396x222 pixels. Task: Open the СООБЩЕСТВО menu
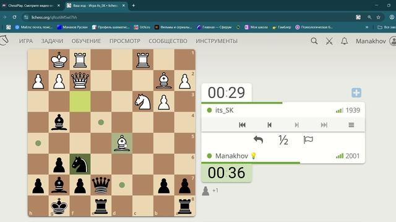point(168,41)
